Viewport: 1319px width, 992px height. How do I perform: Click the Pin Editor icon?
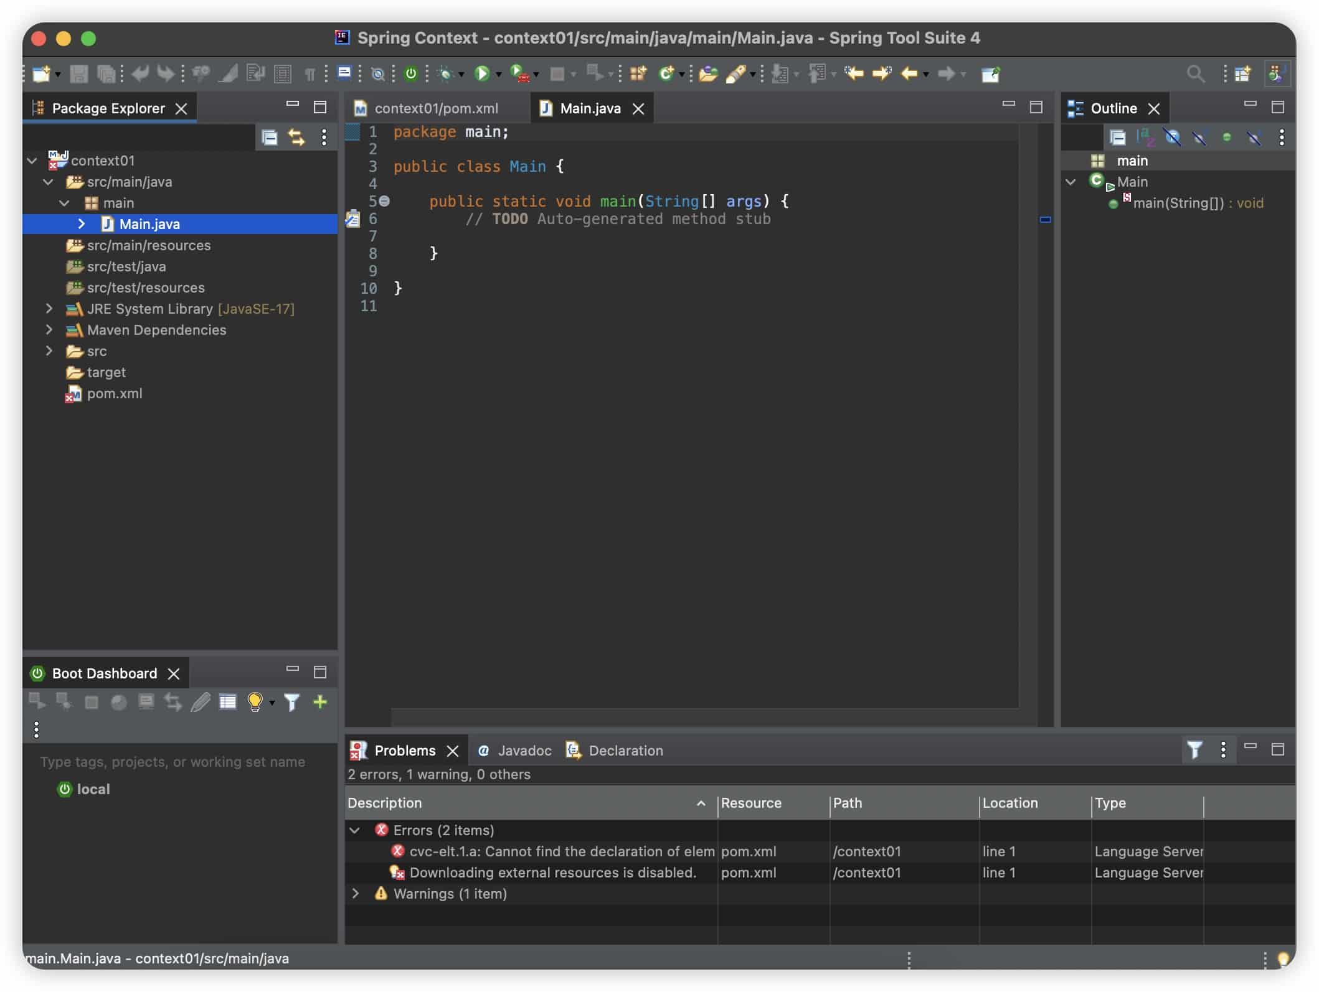pyautogui.click(x=990, y=74)
